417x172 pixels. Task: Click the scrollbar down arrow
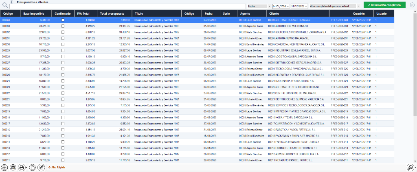tap(415, 161)
